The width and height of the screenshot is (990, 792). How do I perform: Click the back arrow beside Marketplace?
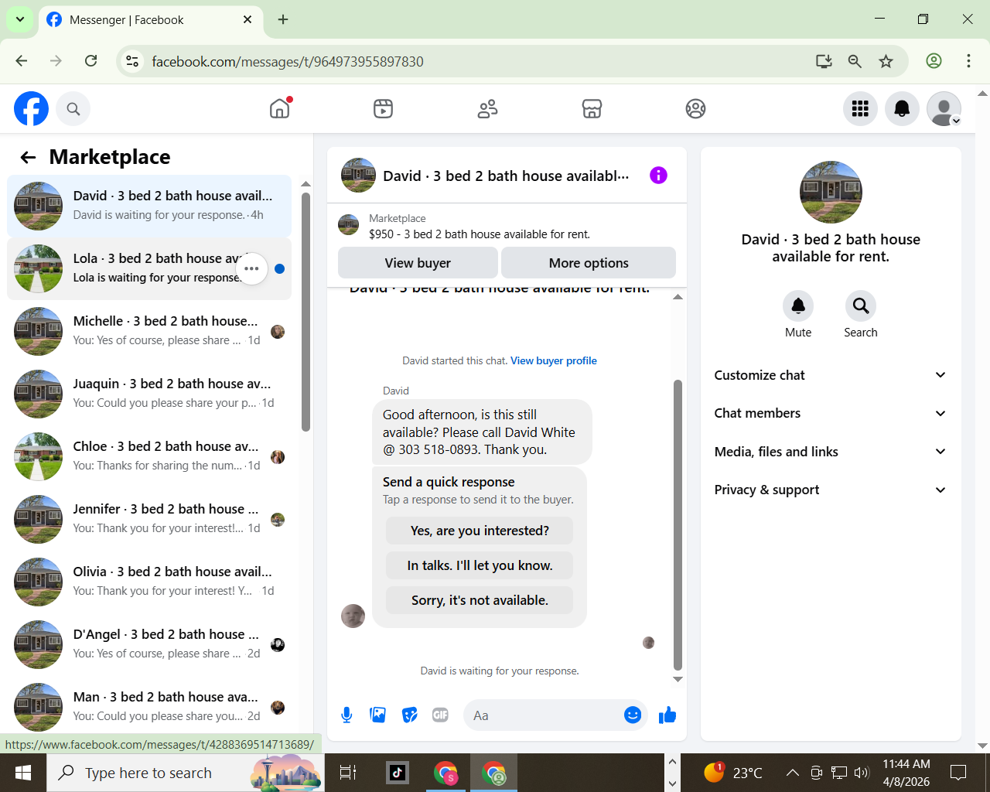pos(29,157)
